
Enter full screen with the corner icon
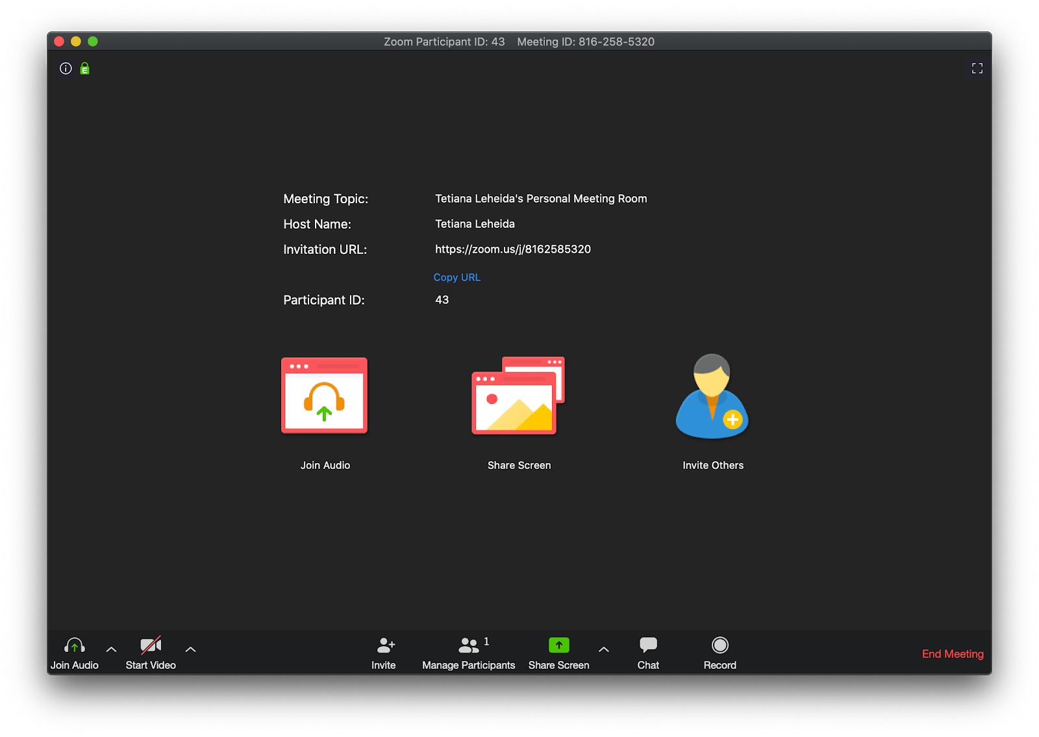point(977,68)
